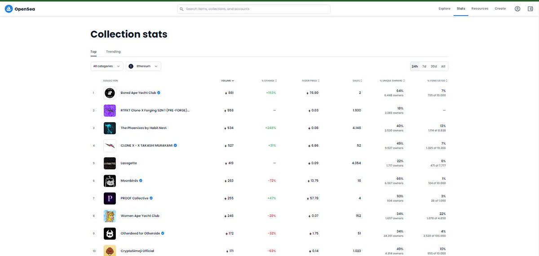539x256 pixels.
Task: Sort by % Items Listed column
Action: pyautogui.click(x=437, y=80)
